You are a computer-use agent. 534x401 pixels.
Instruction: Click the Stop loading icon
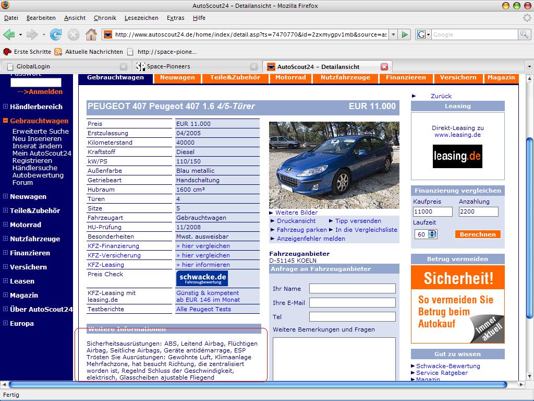coord(73,34)
